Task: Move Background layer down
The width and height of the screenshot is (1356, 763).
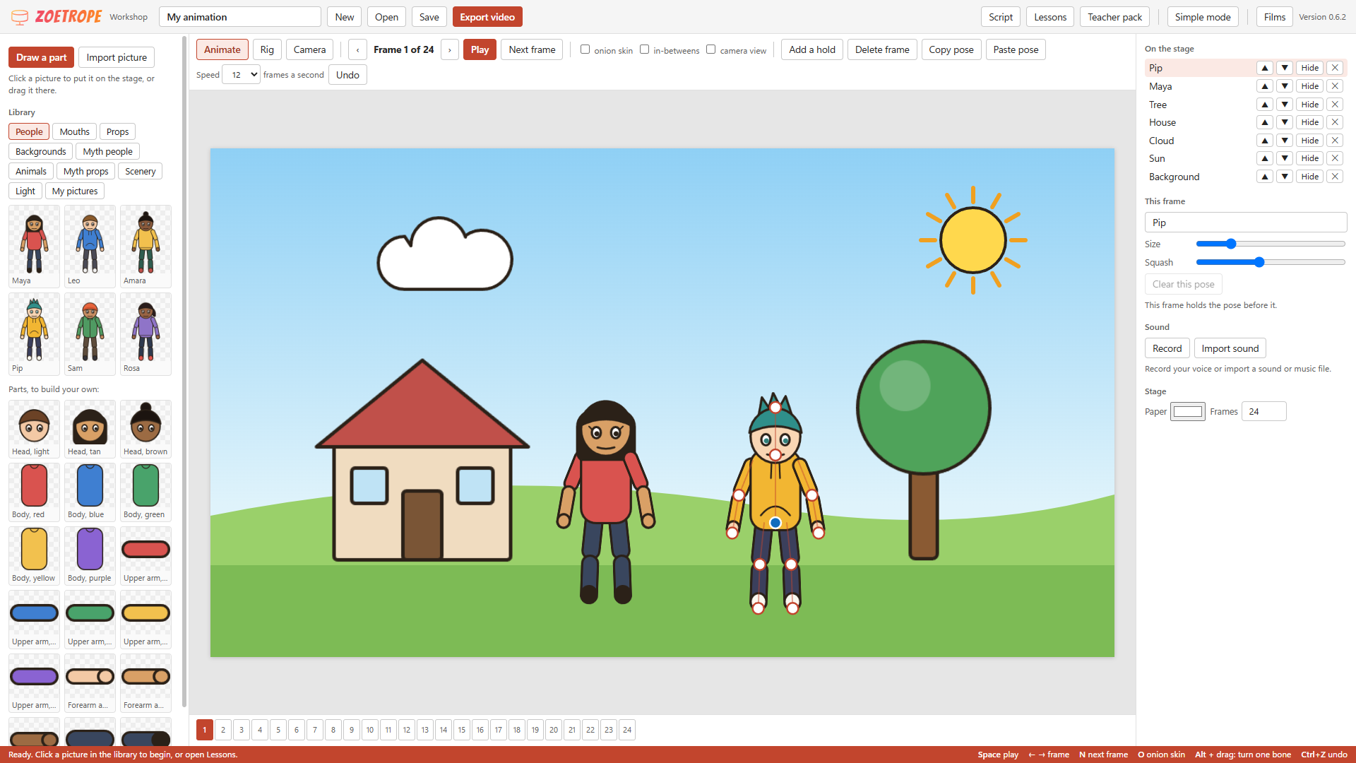Action: (x=1285, y=177)
